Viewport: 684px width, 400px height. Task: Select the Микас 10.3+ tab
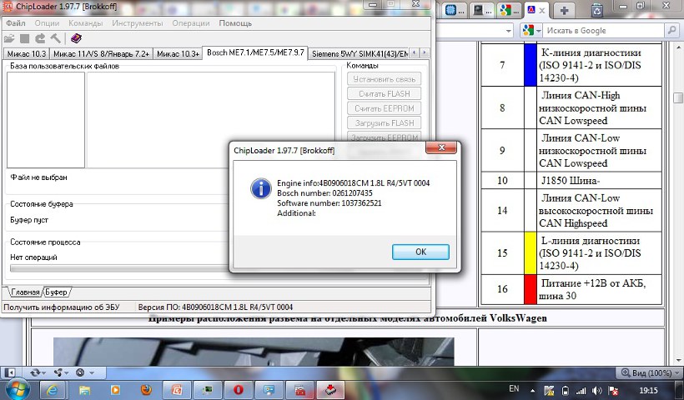[x=178, y=53]
